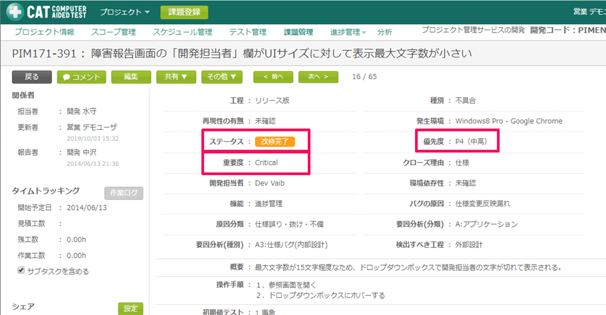Click the issue counter 16 / 65

364,76
